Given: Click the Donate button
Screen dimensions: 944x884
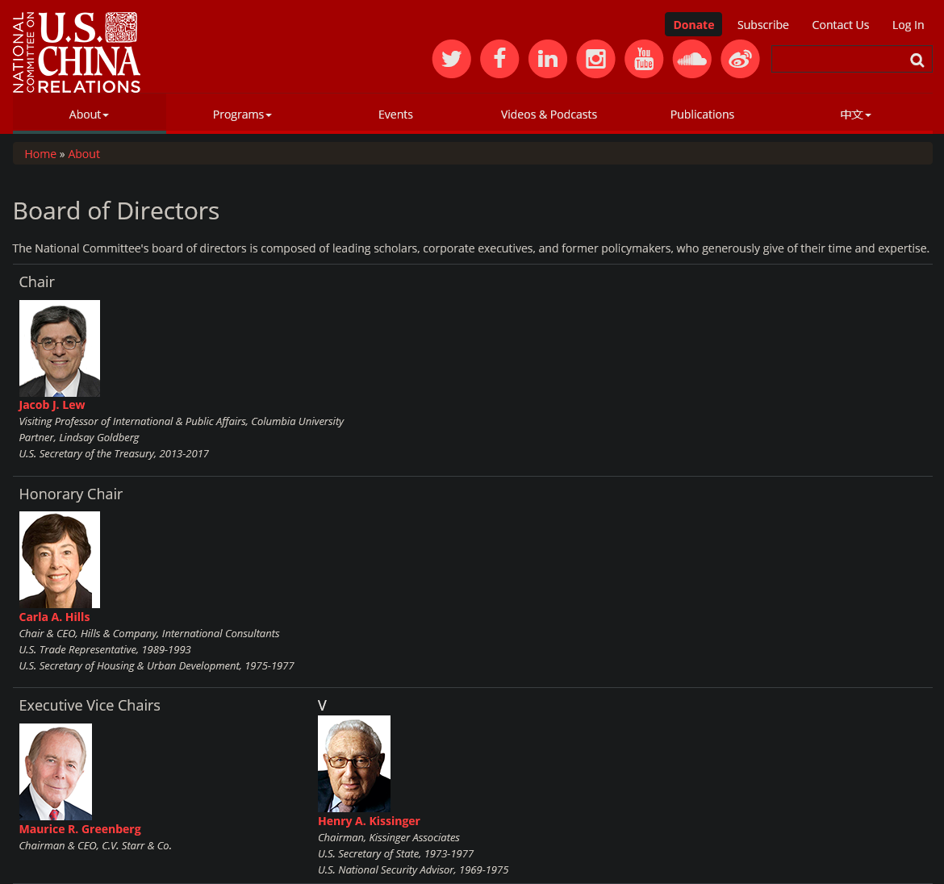Looking at the screenshot, I should click(694, 25).
